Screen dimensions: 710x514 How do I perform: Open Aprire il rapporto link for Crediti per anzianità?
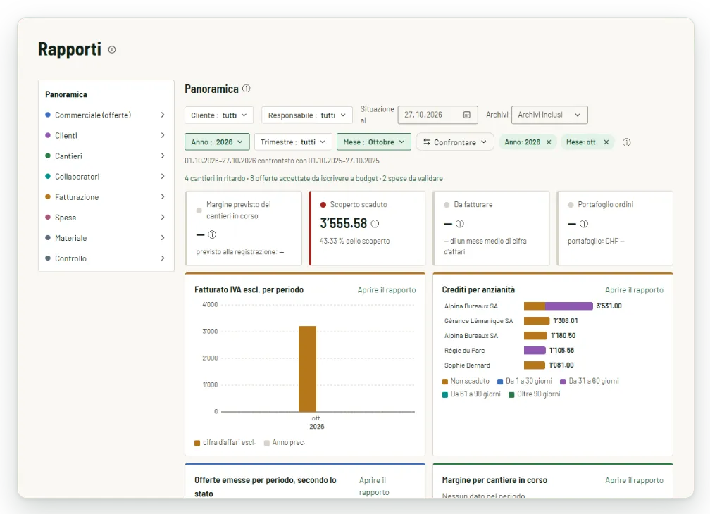[634, 289]
